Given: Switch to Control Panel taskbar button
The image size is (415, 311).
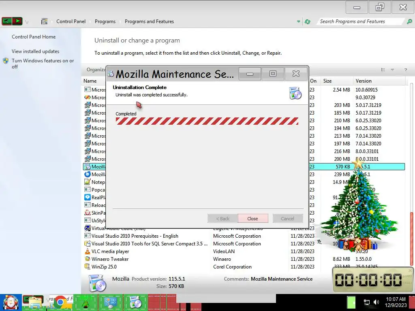Looking at the screenshot, I should pyautogui.click(x=110, y=303).
